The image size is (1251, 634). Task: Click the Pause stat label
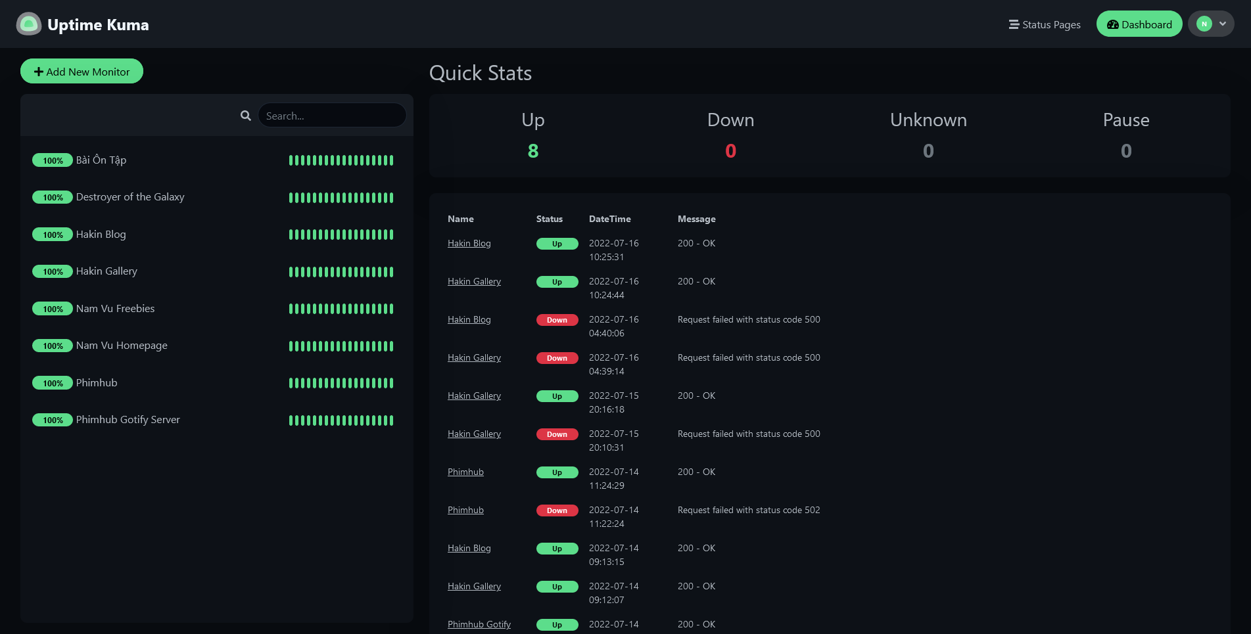tap(1126, 120)
